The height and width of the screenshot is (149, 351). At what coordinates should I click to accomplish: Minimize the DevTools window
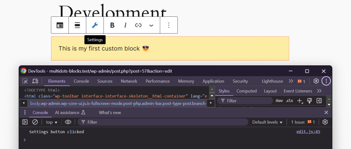click(291, 71)
